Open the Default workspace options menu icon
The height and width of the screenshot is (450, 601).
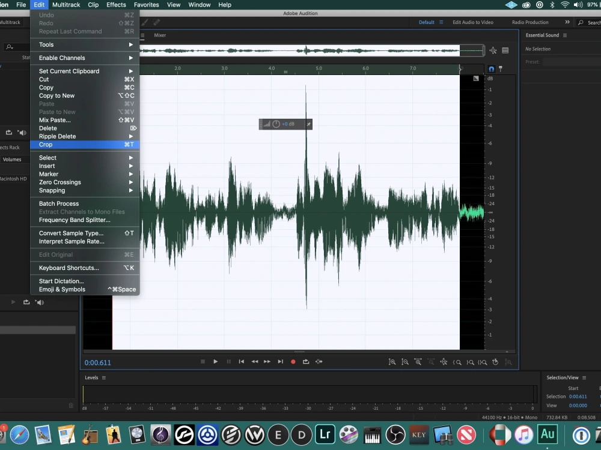pos(441,22)
